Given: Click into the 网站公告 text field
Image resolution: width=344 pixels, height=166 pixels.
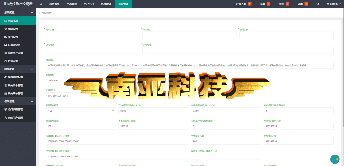Looking at the screenshot, I should tap(189, 65).
